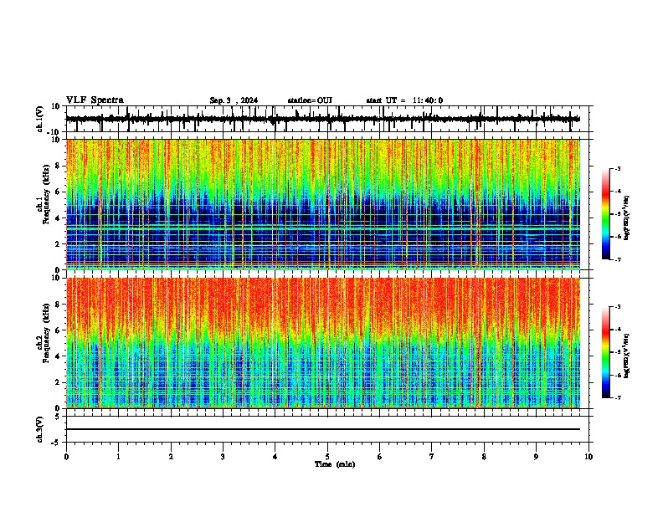663x512 pixels.
Task: Click the "ch.1(V)" waveform axis label
Action: [x=40, y=119]
